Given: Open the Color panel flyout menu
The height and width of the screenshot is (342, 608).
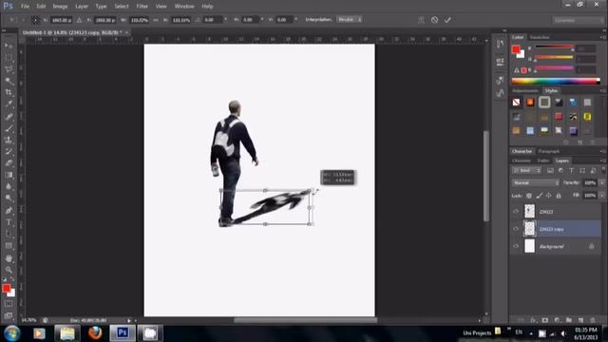Looking at the screenshot, I should [x=602, y=38].
